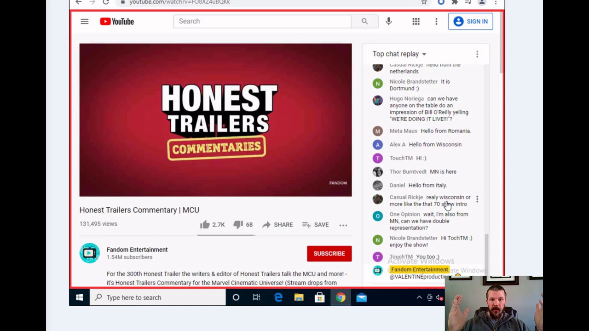
Task: Open the Fandom Entertainment channel name link
Action: [137, 250]
